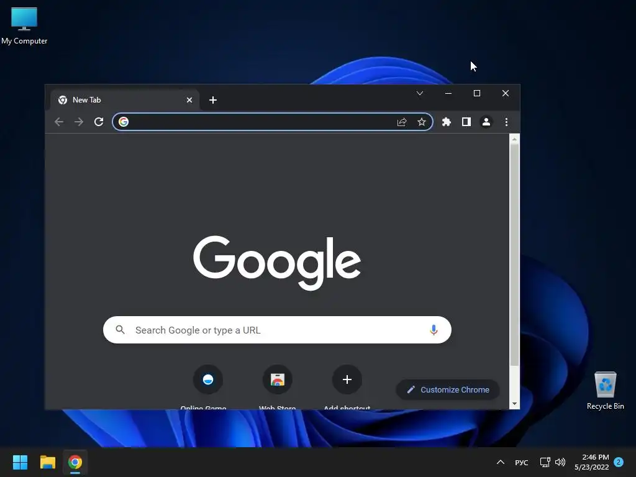Maximize the Chrome window

coord(477,93)
